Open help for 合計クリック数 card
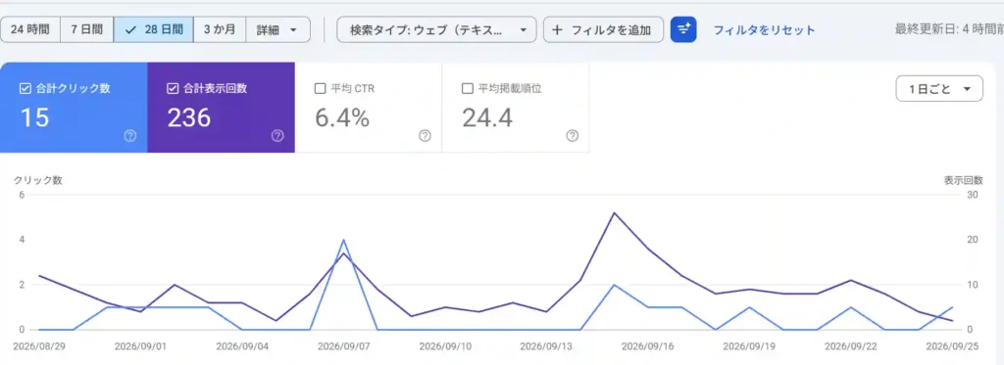This screenshot has width=1004, height=365. 130,135
